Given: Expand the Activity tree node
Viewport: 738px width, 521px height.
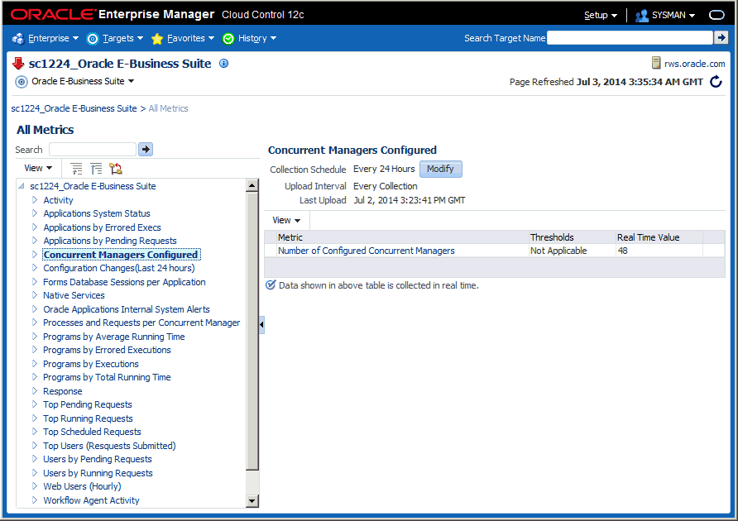Looking at the screenshot, I should pos(35,200).
